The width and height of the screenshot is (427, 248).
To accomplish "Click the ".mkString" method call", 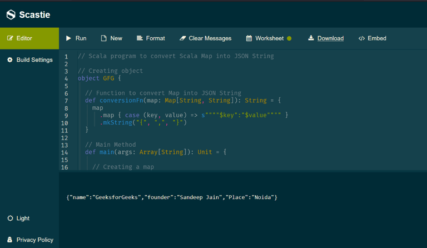I will click(x=116, y=122).
